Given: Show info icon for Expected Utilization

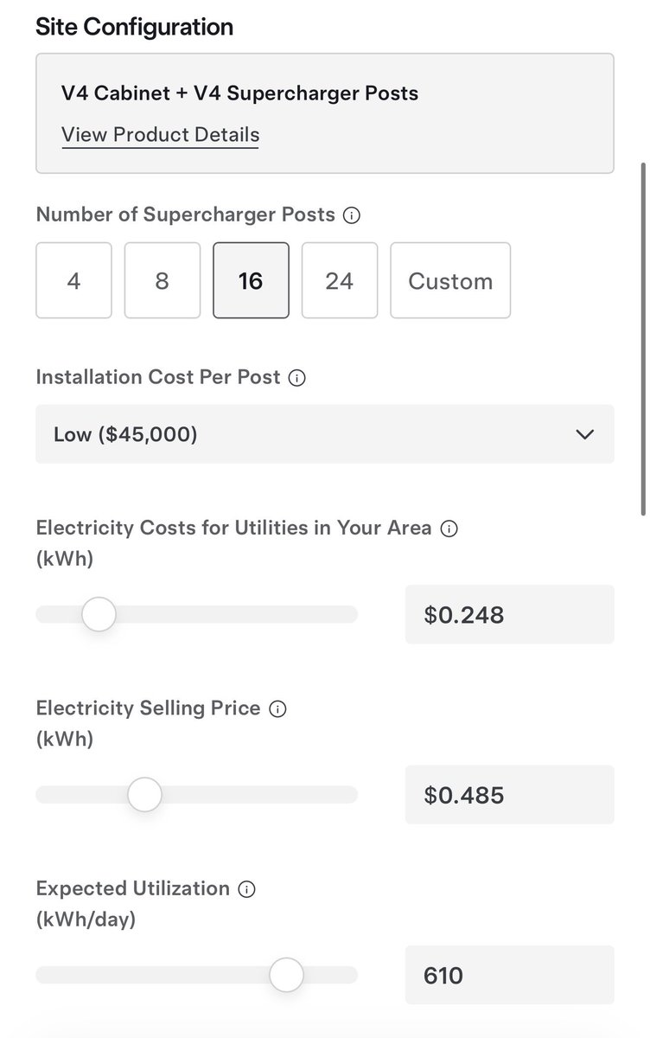Looking at the screenshot, I should [247, 889].
